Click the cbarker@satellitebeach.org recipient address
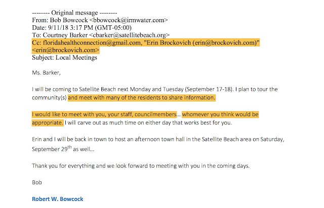The image size is (324, 208). pyautogui.click(x=129, y=35)
